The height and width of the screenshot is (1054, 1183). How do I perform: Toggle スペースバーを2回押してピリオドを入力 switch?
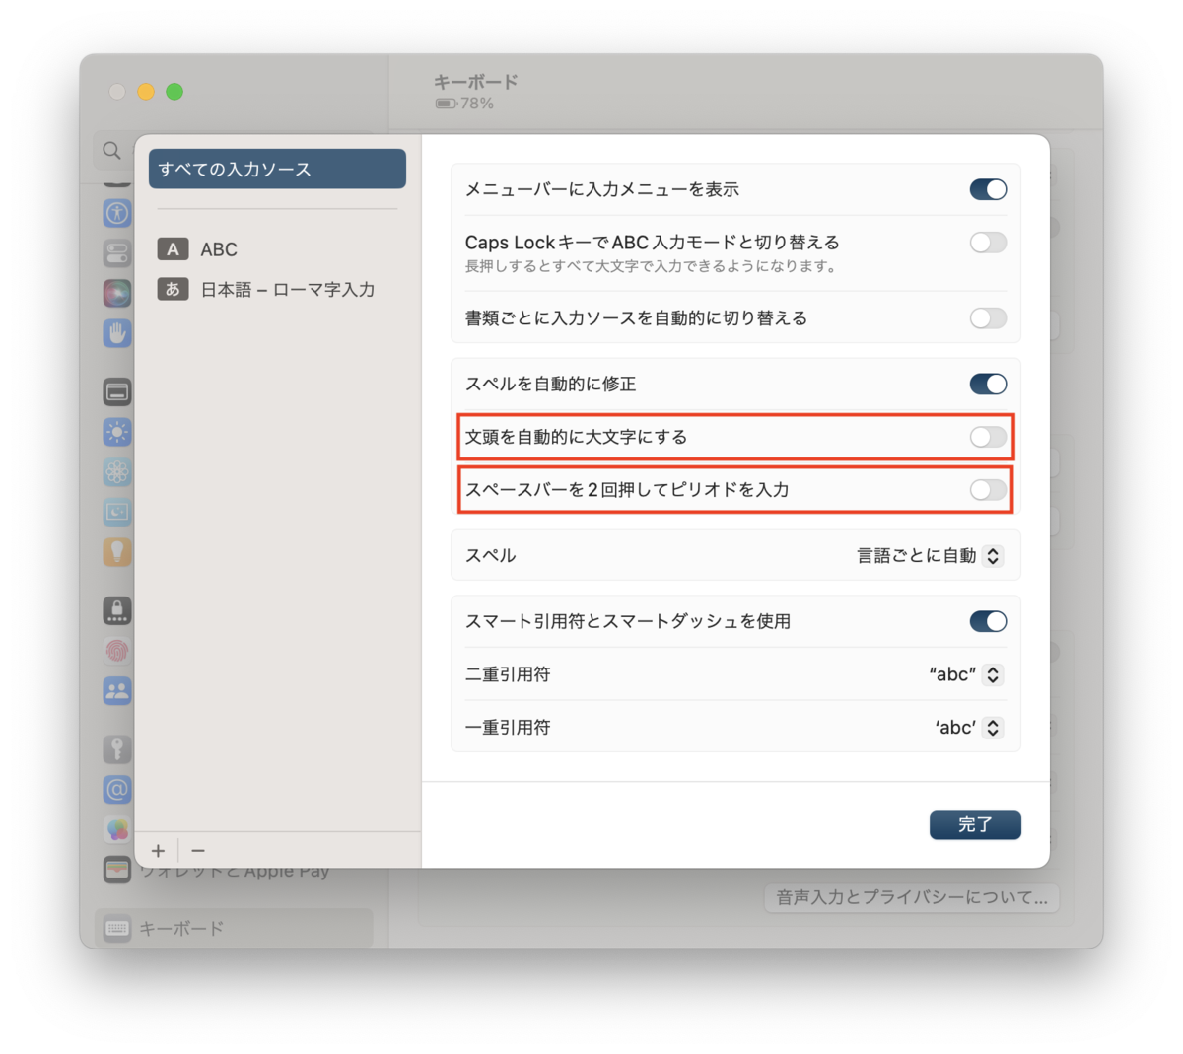pyautogui.click(x=988, y=490)
